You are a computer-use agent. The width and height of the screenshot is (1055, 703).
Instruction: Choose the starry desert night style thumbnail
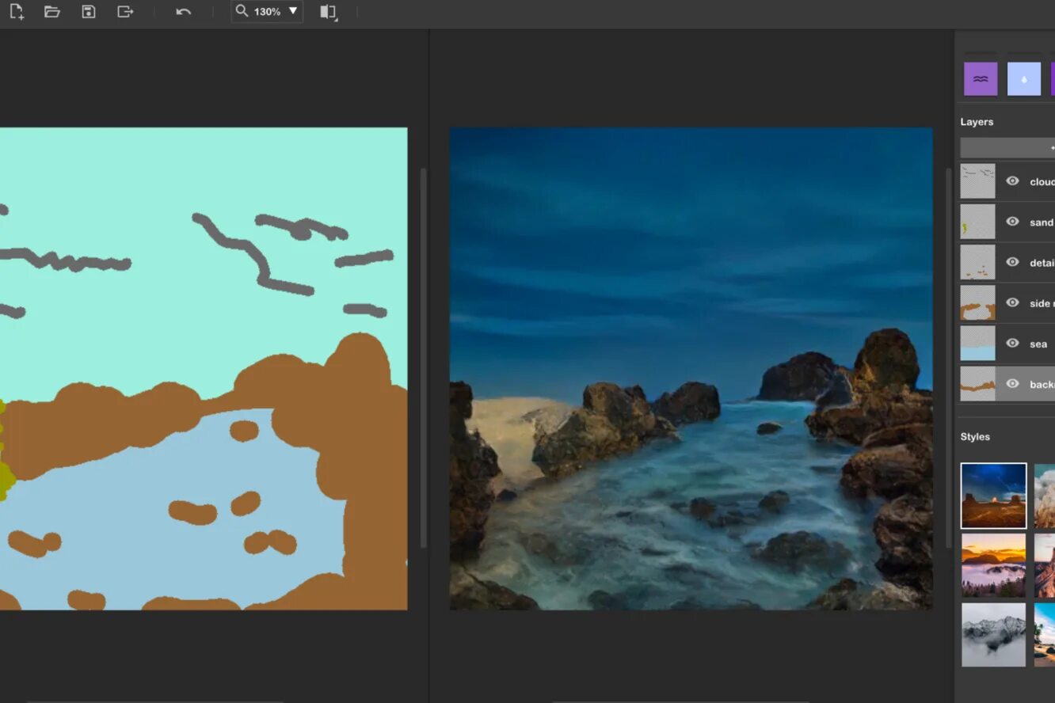[993, 496]
